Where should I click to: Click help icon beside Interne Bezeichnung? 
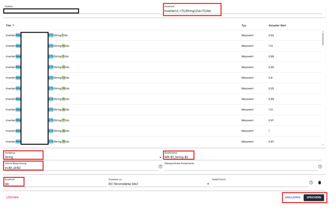160,167
